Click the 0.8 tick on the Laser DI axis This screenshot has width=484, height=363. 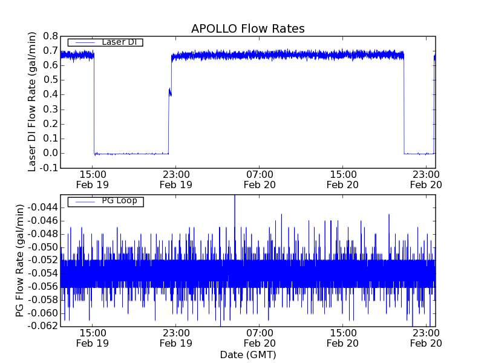coord(51,36)
